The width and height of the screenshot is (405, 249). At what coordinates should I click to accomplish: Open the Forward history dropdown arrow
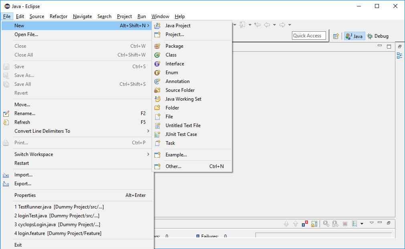[x=290, y=25]
